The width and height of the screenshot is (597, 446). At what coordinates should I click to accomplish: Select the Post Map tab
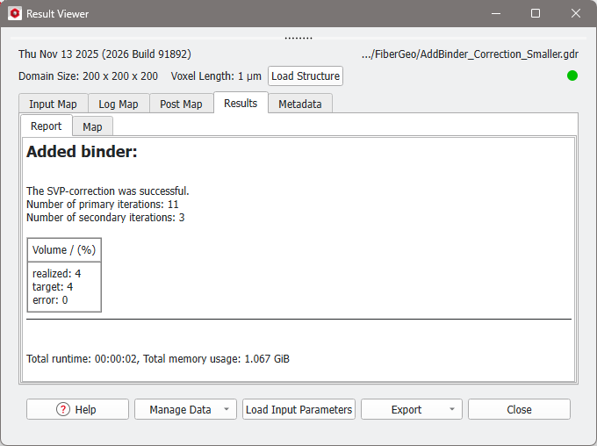coord(181,104)
